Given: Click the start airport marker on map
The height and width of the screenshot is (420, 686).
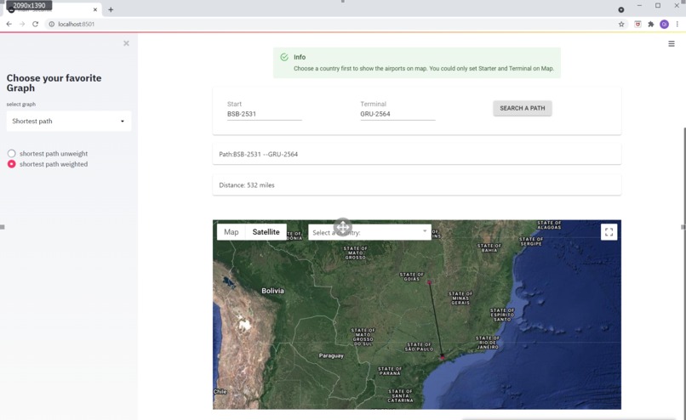Looking at the screenshot, I should click(429, 283).
